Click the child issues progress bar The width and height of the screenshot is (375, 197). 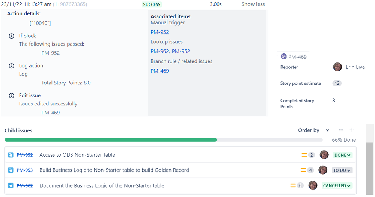click(164, 140)
